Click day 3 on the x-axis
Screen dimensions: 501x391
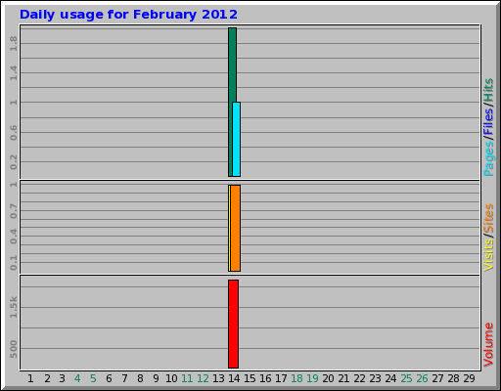62,378
